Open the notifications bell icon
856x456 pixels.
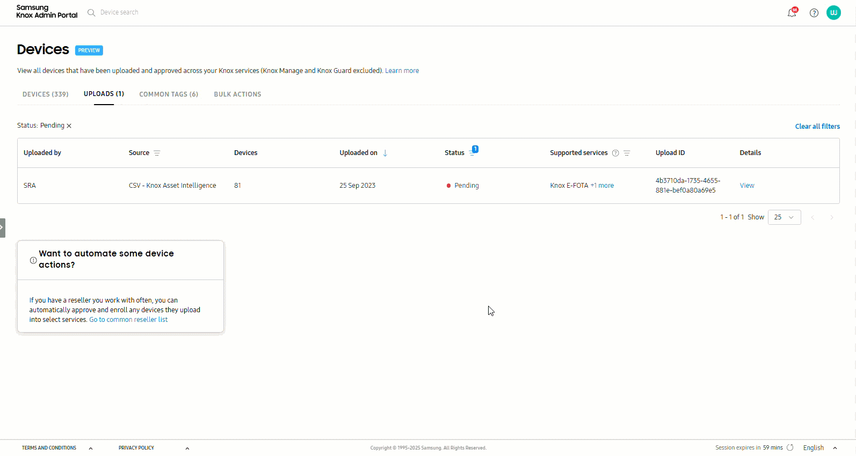[x=792, y=13]
